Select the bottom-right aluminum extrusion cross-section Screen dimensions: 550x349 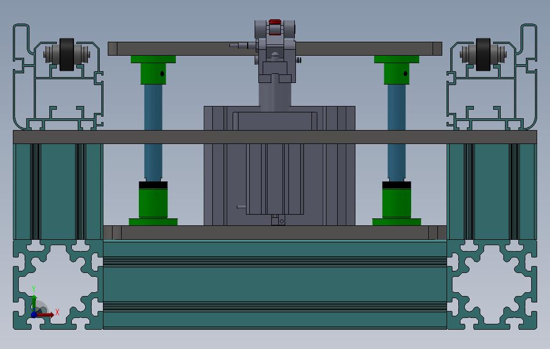click(492, 284)
